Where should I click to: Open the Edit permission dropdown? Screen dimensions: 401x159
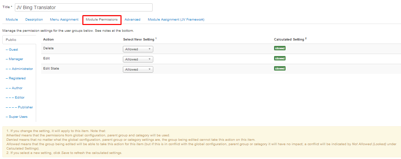(x=138, y=59)
